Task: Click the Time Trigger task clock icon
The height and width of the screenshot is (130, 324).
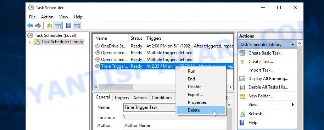Action: pos(97,66)
